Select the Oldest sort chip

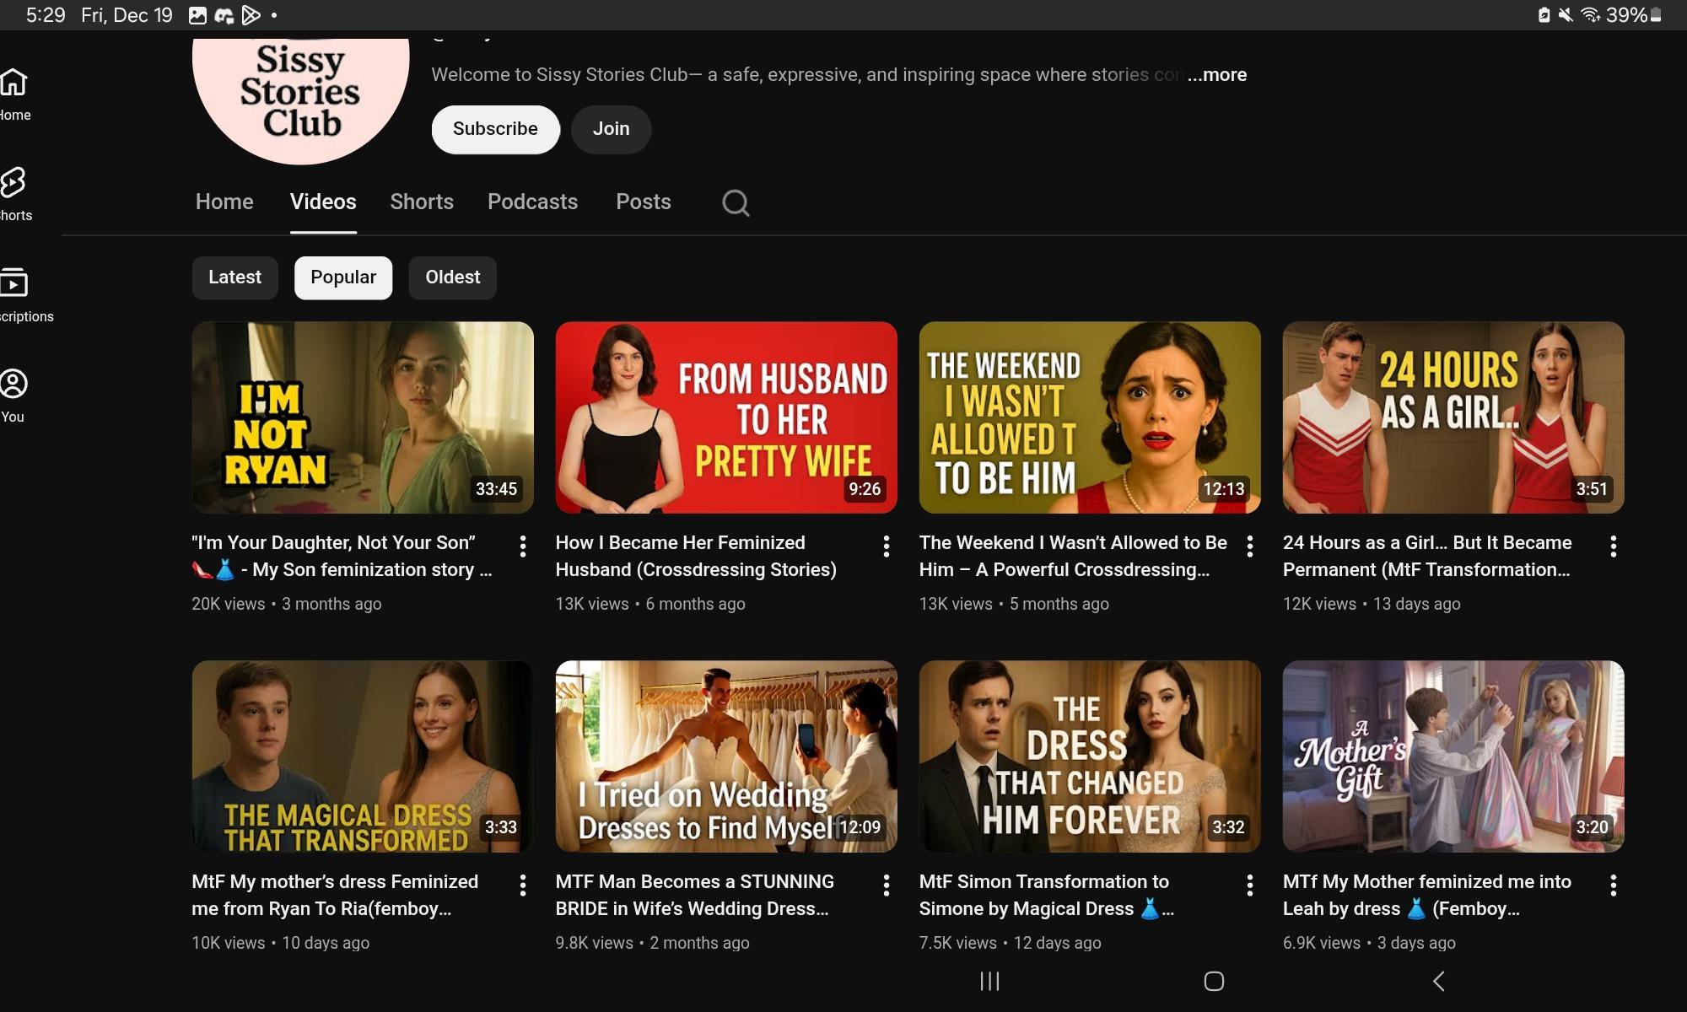(x=452, y=277)
